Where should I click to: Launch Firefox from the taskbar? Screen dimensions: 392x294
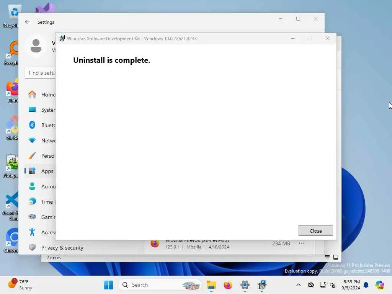228,285
